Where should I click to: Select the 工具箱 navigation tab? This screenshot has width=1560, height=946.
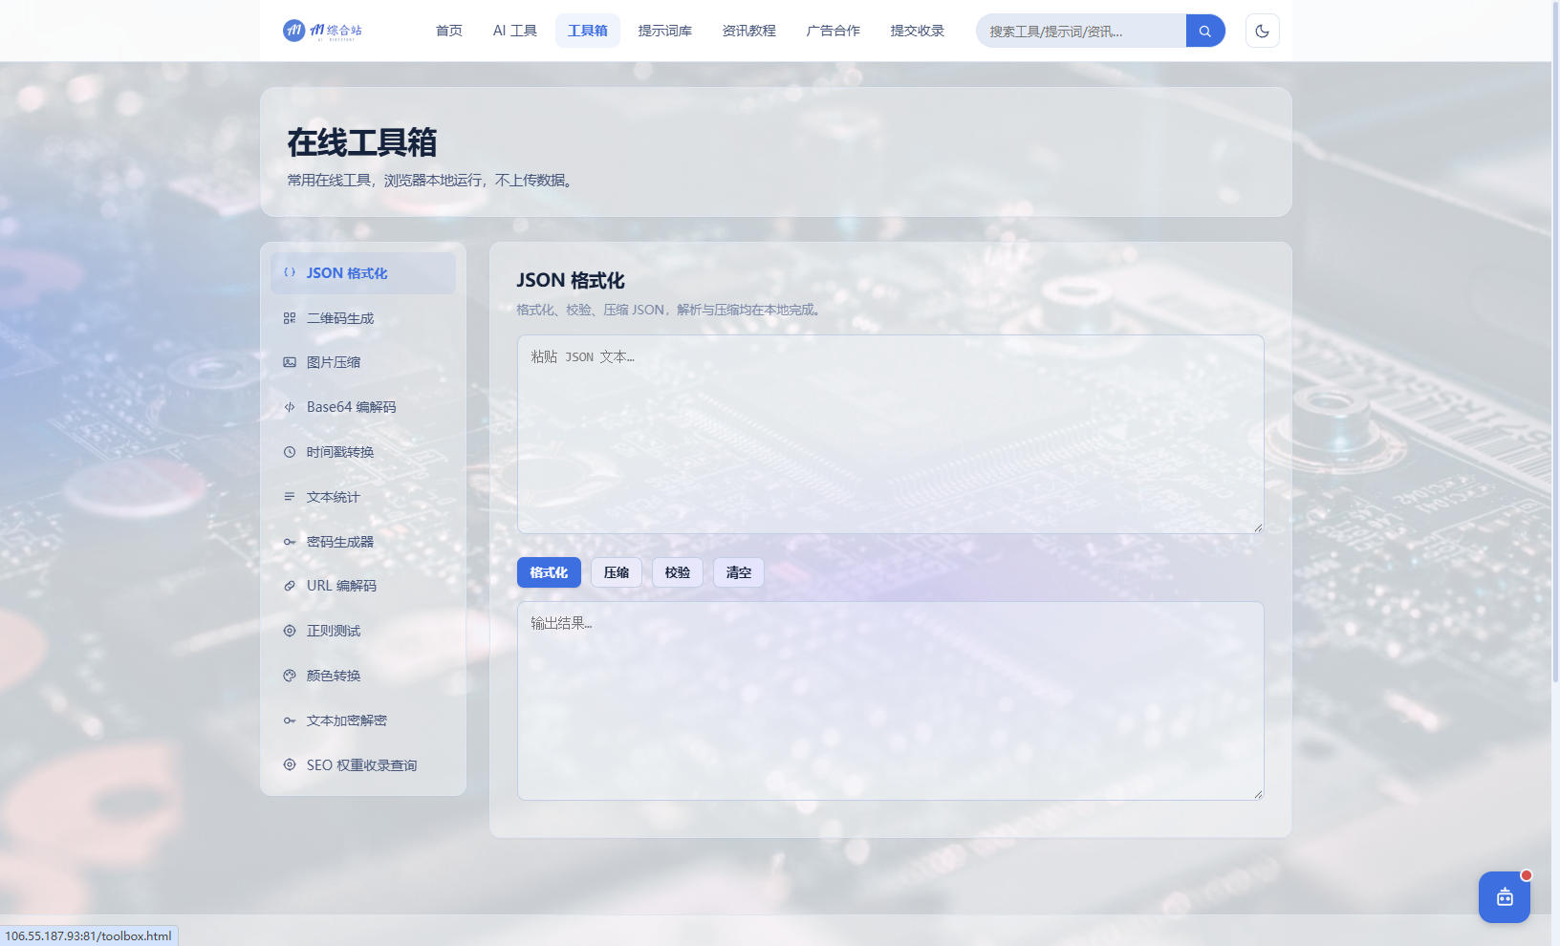click(x=588, y=31)
